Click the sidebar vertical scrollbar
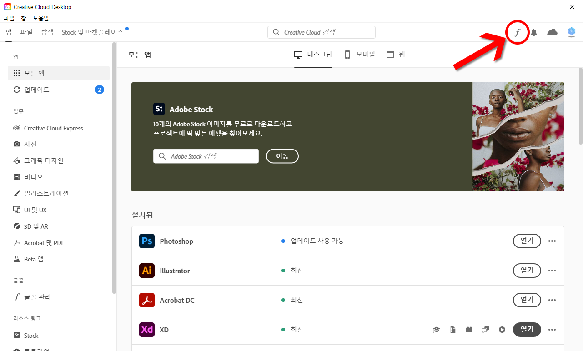Viewport: 583px width, 351px height. [114, 168]
